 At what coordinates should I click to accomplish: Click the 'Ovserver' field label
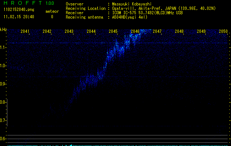(x=75, y=4)
